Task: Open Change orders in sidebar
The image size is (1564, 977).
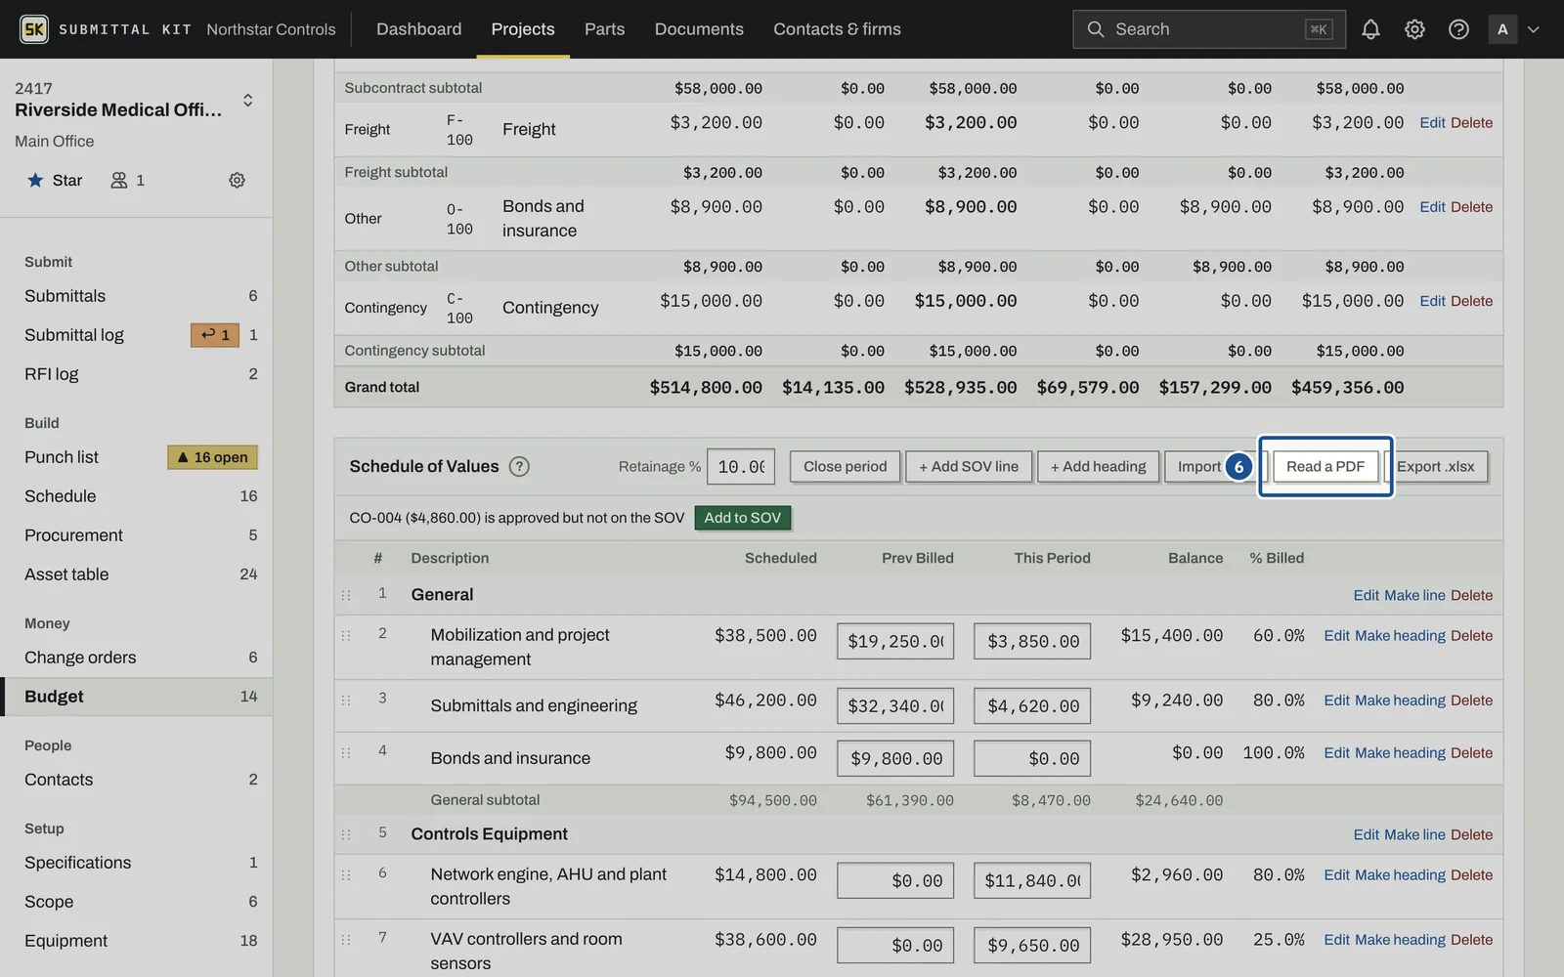Action: coord(137,658)
